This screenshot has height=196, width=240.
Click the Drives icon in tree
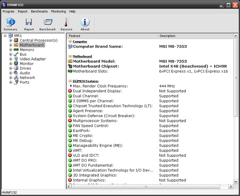(16, 68)
